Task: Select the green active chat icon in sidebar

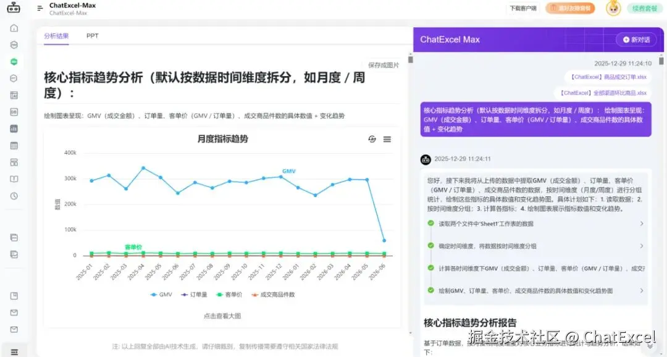Action: 13,61
